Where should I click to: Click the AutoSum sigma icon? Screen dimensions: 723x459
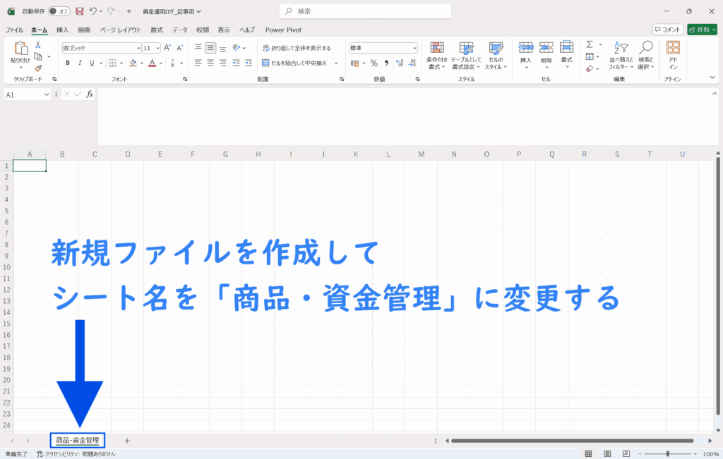pyautogui.click(x=590, y=44)
